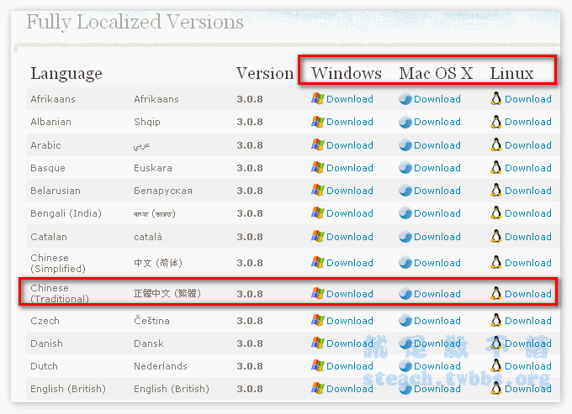Click the Windows flag icon in Arabic row
The width and height of the screenshot is (572, 414).
click(x=317, y=145)
